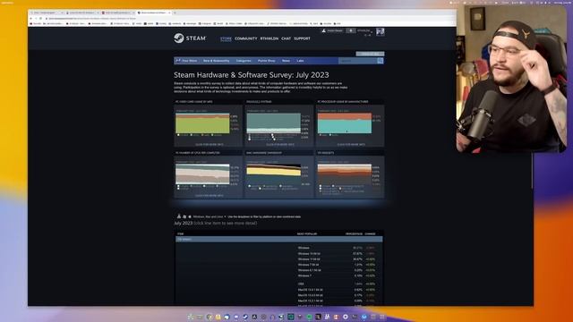Open the Categories tab

[x=244, y=61]
